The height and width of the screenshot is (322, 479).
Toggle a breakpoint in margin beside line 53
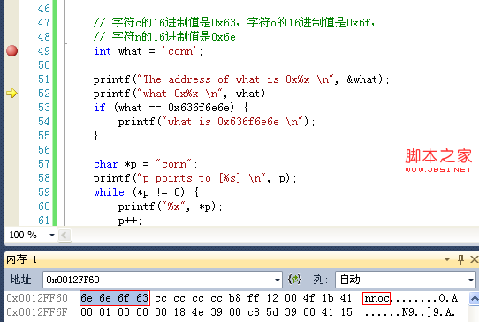pyautogui.click(x=11, y=108)
